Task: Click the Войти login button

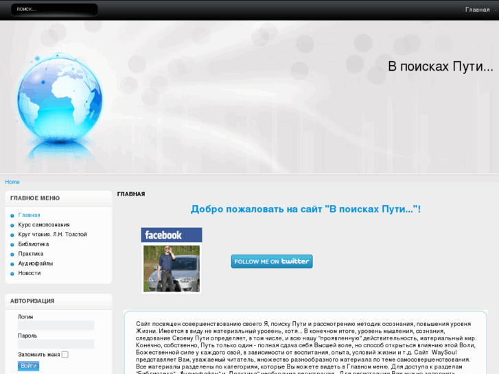Action: (28, 366)
